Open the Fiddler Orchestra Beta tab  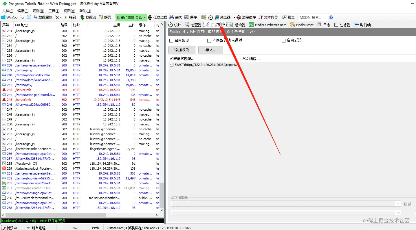click(268, 25)
